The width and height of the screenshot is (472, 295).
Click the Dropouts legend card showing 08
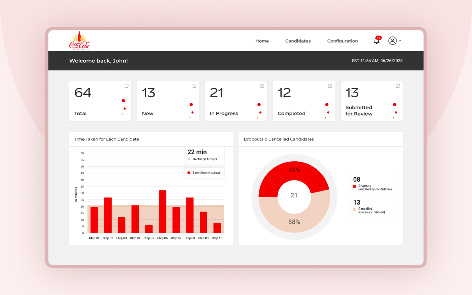pos(372,184)
